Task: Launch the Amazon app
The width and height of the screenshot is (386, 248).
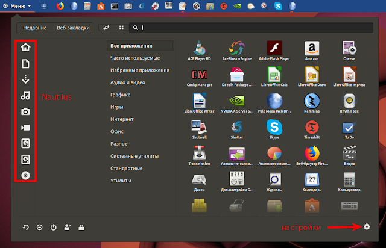Action: pos(312,51)
